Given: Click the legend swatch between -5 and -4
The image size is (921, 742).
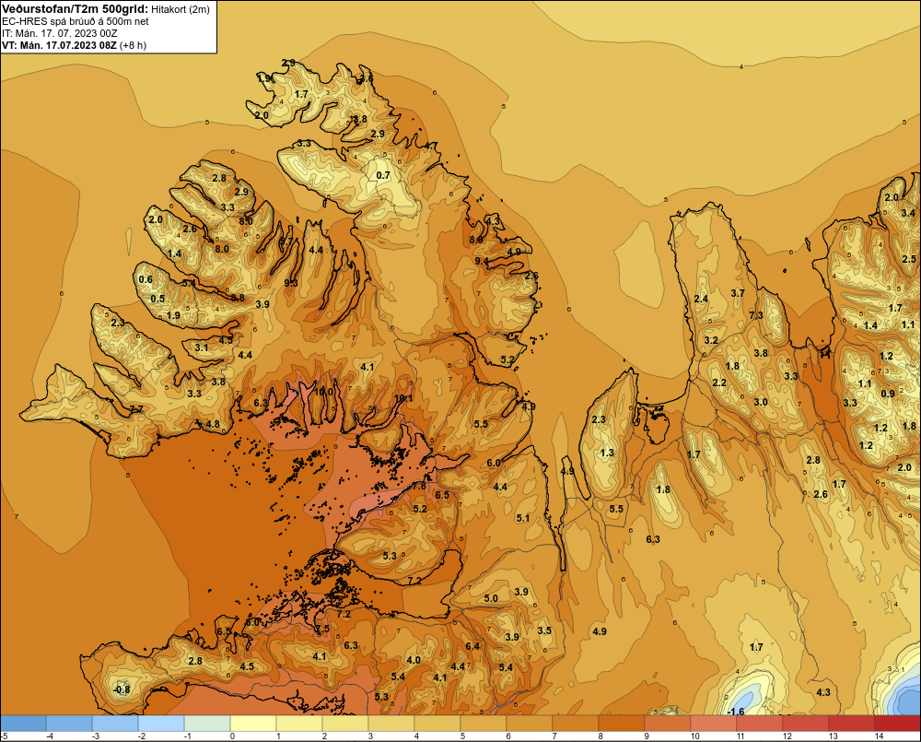Looking at the screenshot, I should [x=24, y=724].
